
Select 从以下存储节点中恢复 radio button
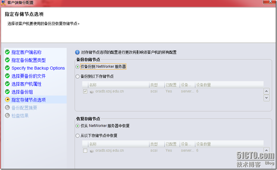77,135
